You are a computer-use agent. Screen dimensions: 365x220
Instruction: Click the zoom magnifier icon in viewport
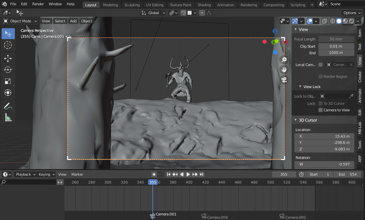click(284, 59)
